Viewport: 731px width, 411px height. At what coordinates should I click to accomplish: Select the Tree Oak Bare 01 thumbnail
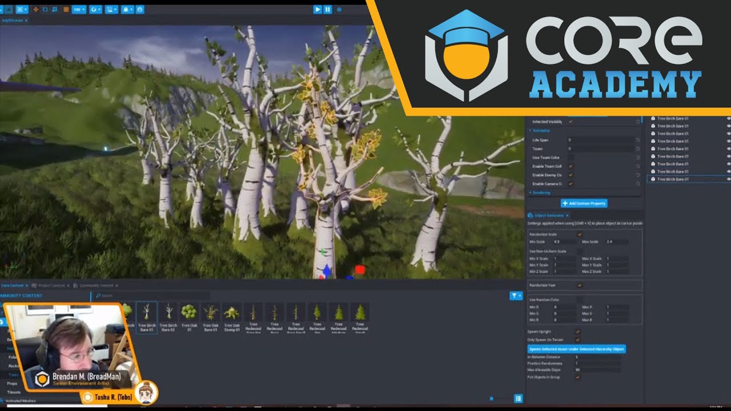pos(211,317)
